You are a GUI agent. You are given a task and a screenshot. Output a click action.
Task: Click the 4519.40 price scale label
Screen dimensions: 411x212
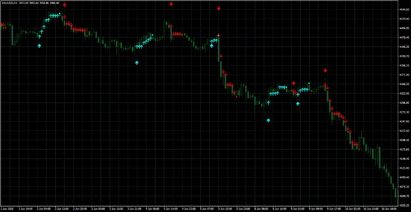point(405,19)
